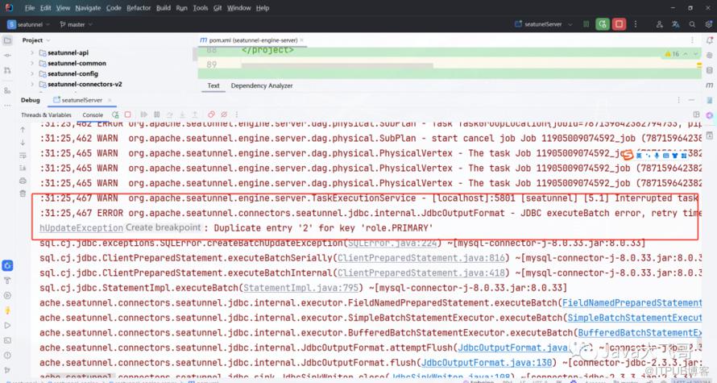
Task: Open the Debug tool window icon in left stripe
Action: pyautogui.click(x=7, y=265)
